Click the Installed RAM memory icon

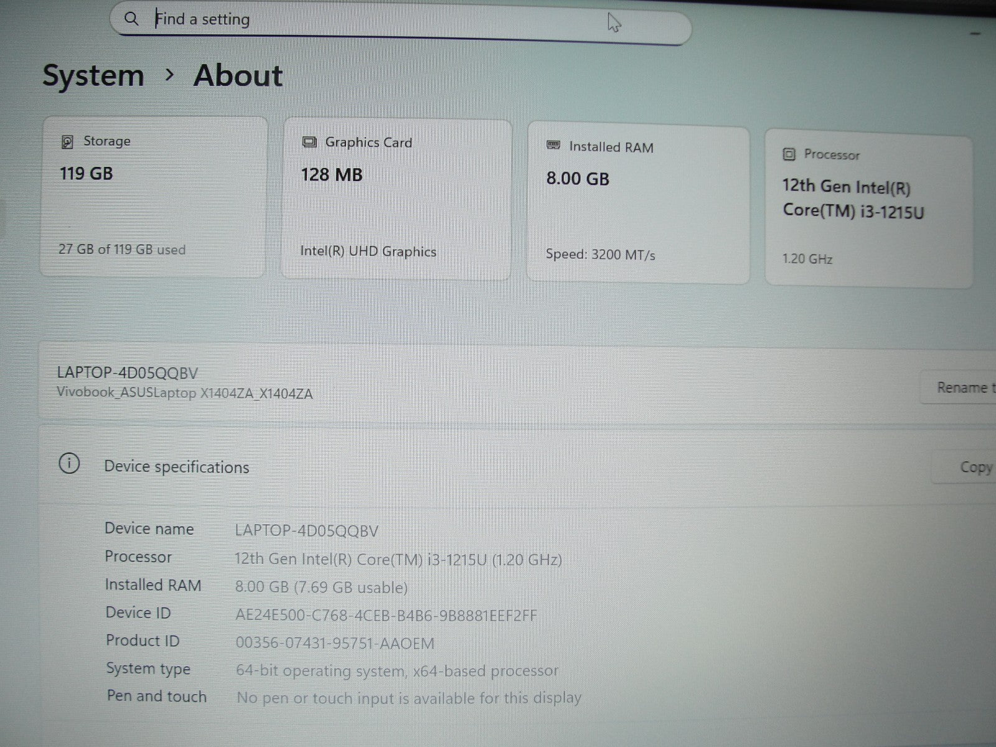[x=553, y=146]
